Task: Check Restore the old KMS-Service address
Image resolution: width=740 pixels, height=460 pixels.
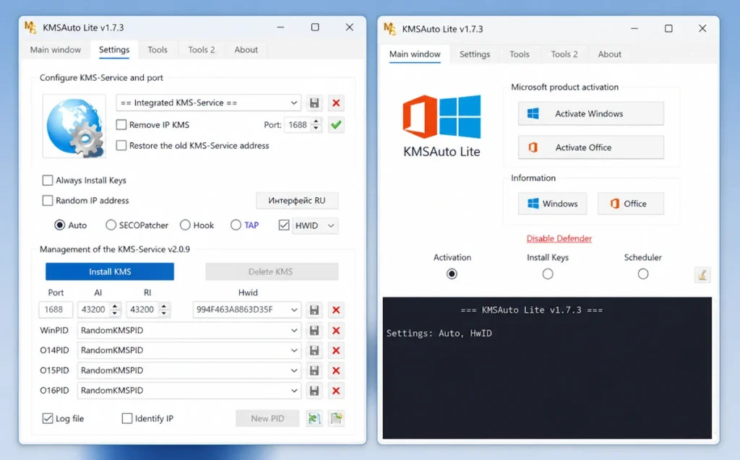Action: click(x=121, y=145)
